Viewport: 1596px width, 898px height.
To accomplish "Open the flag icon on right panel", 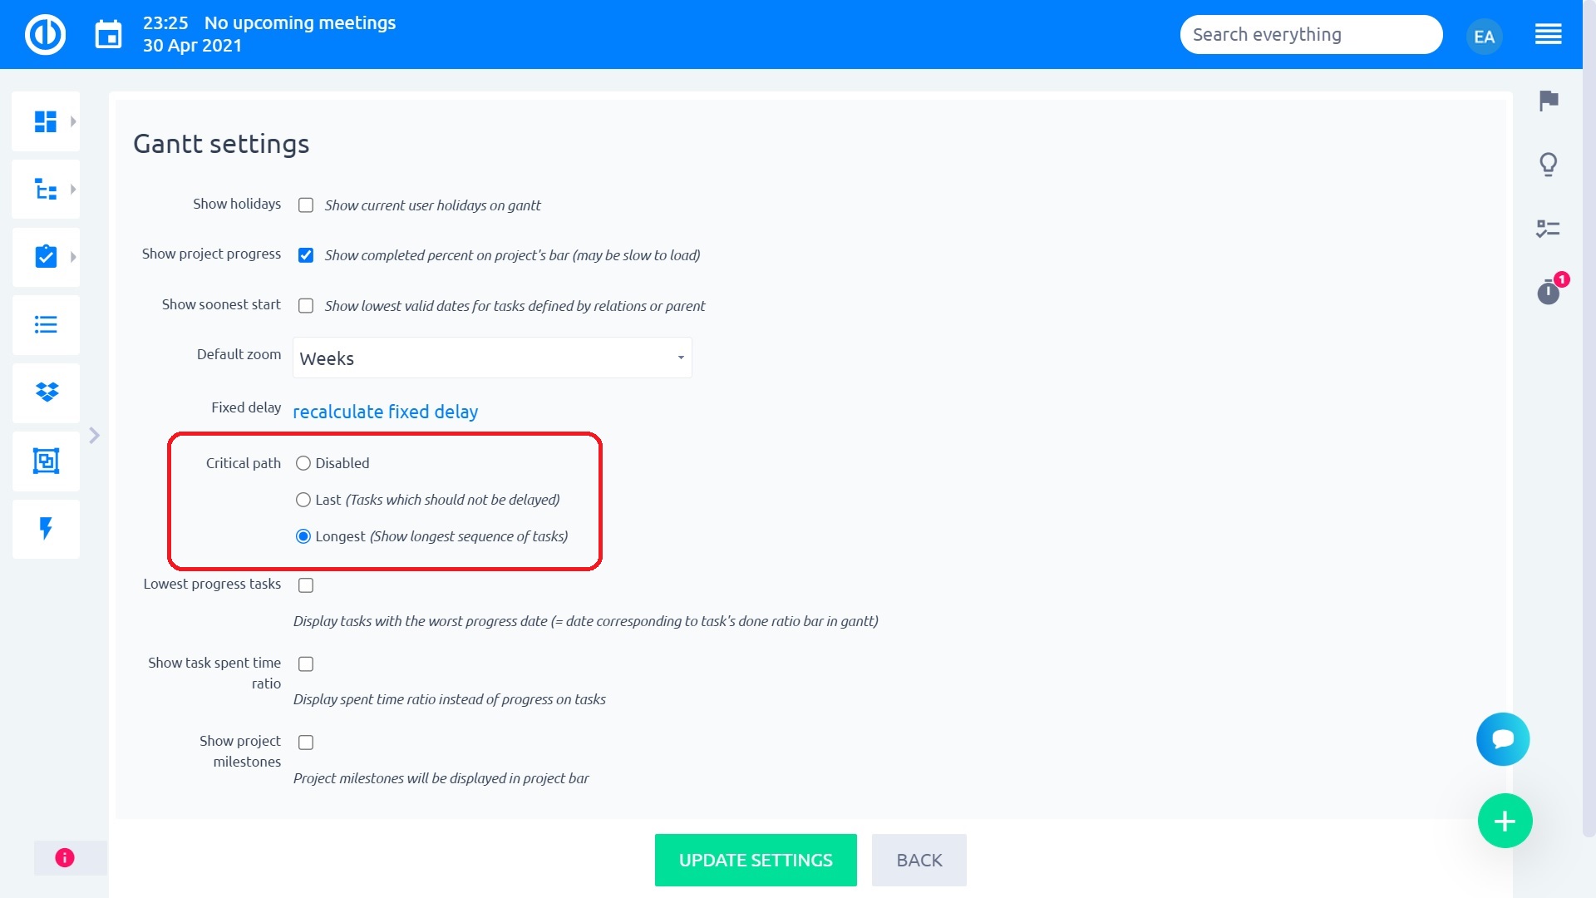I will (1549, 101).
